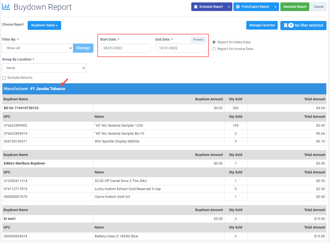Click the calendar icon on Schedule Report
This screenshot has height=243, width=330.
click(x=196, y=7)
